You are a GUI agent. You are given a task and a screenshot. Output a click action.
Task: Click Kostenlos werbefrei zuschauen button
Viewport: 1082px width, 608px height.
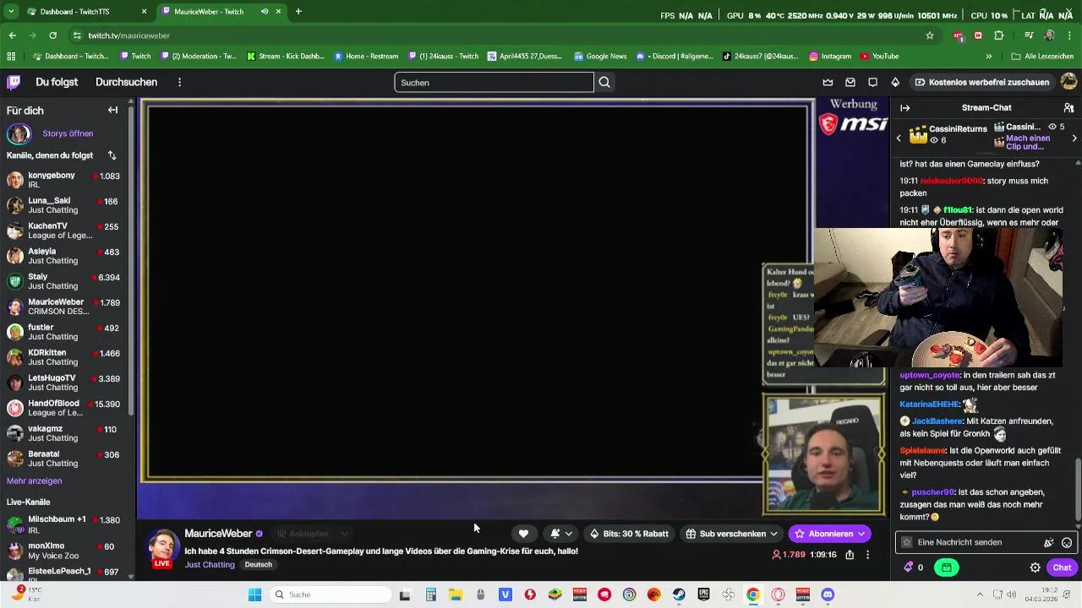click(981, 82)
